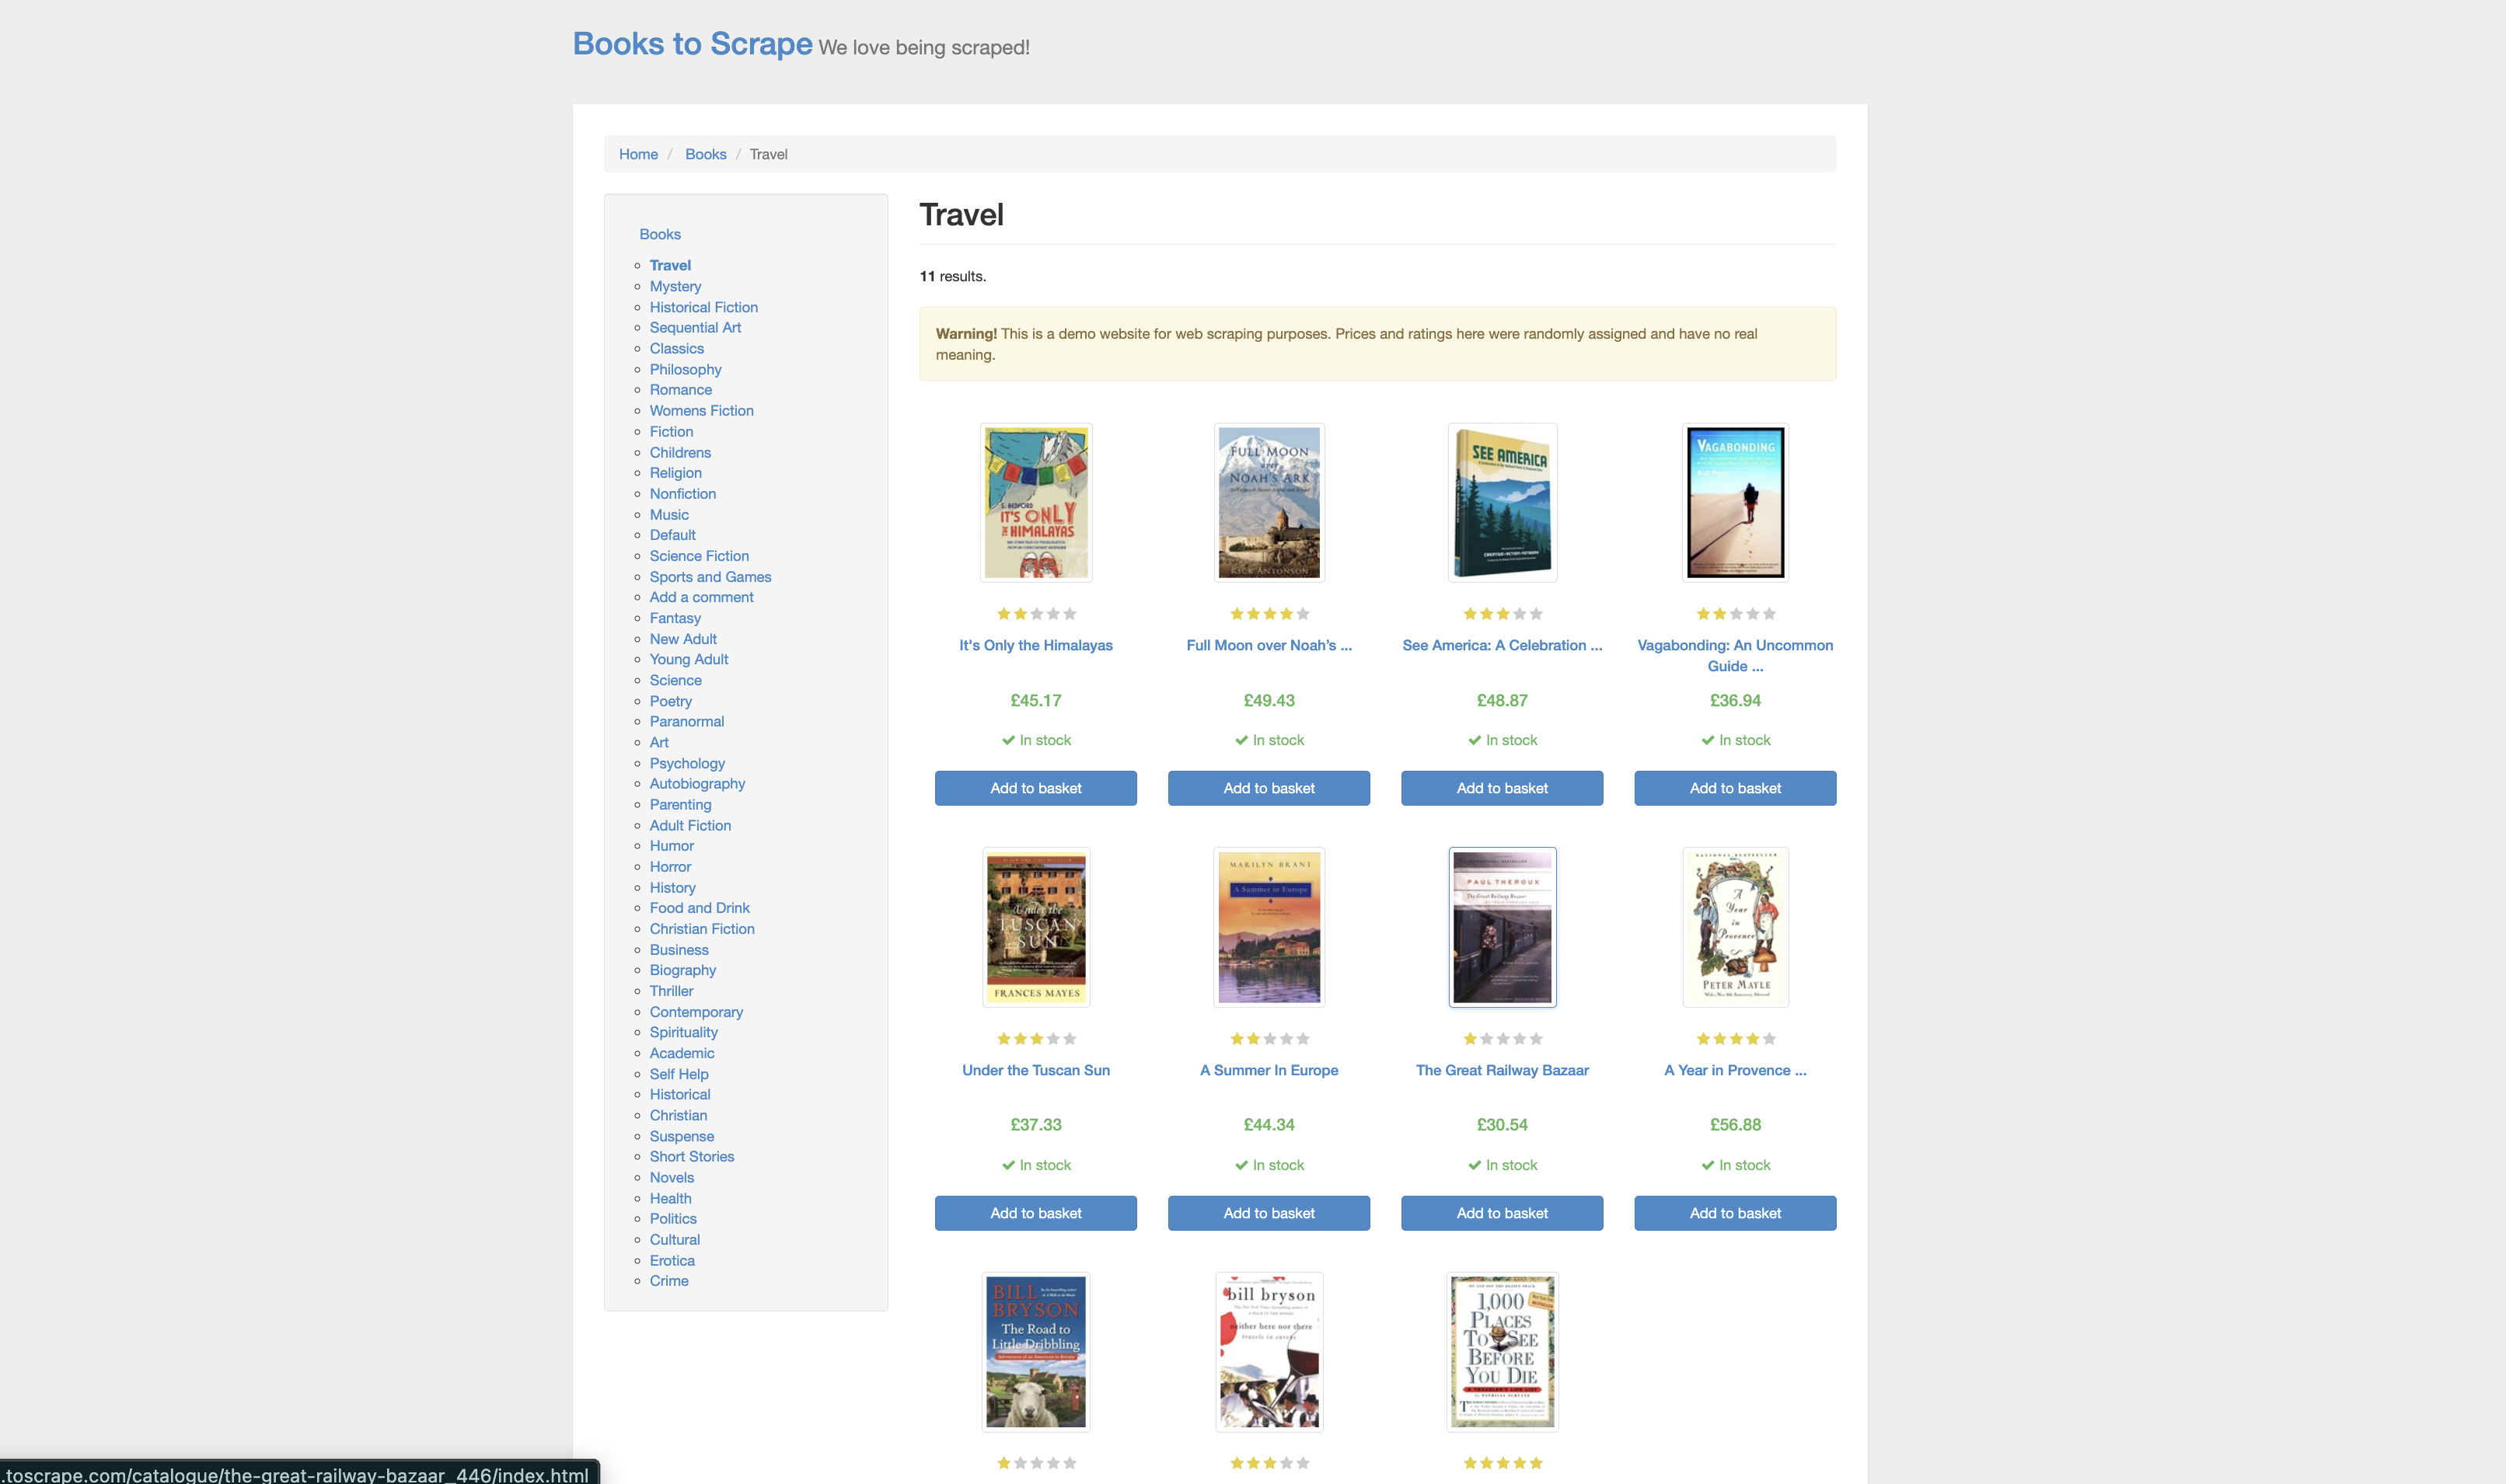Image resolution: width=2506 pixels, height=1484 pixels.
Task: Open the Books to Scrape site title
Action: [693, 44]
